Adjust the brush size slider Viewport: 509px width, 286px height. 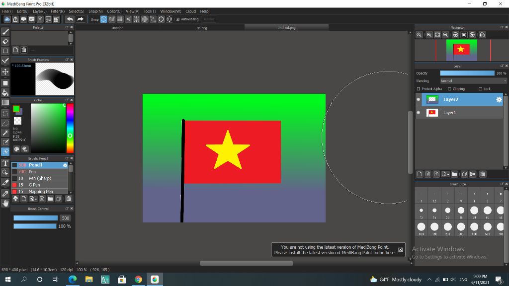click(35, 218)
